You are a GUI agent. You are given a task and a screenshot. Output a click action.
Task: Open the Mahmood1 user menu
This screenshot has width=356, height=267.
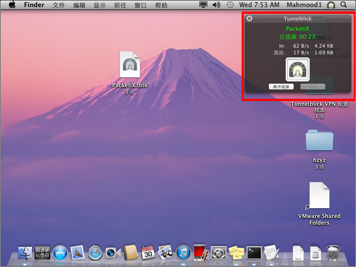point(304,5)
